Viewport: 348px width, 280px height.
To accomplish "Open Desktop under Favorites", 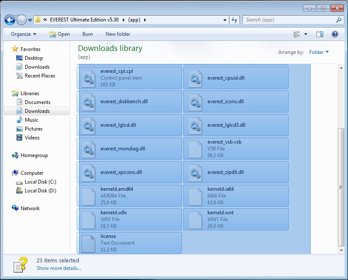I will click(34, 58).
